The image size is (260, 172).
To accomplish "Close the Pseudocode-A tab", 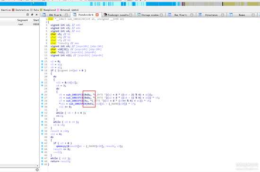I will click(x=97, y=15).
